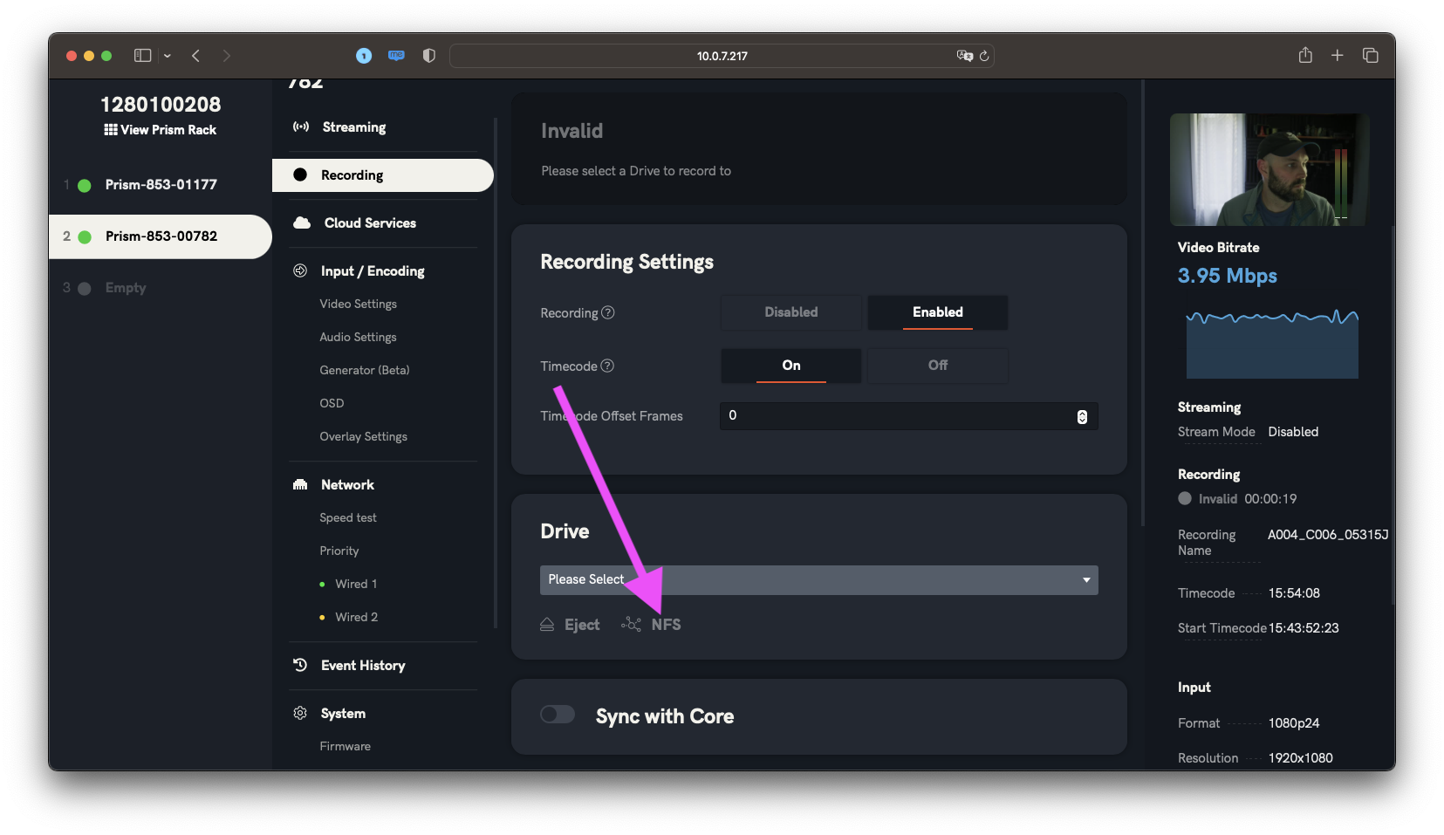Click the Timecode Offset Frames stepper arrows

click(1082, 417)
